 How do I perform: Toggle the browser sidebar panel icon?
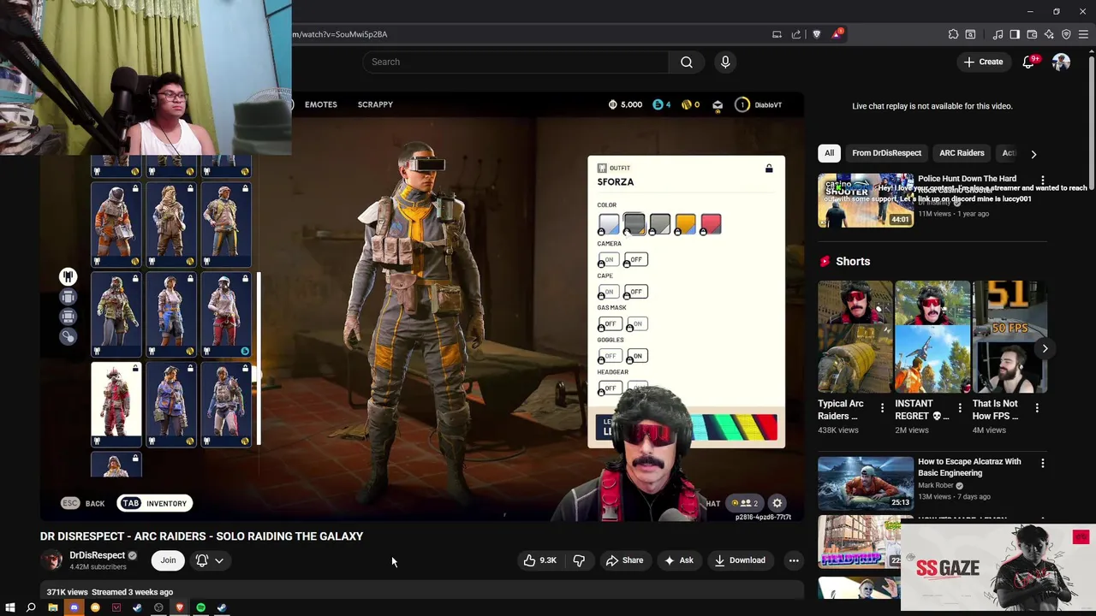click(x=1015, y=34)
